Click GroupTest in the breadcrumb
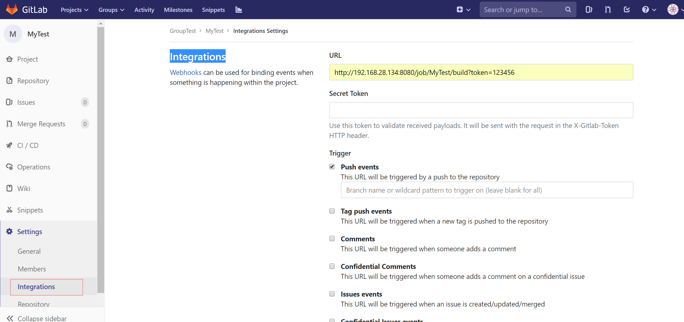684x322 pixels. click(x=182, y=31)
